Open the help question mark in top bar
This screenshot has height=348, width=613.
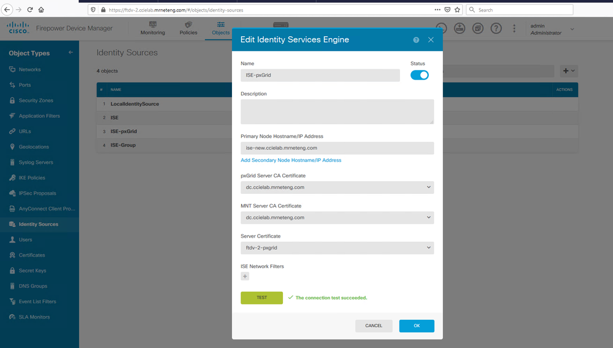click(x=496, y=28)
